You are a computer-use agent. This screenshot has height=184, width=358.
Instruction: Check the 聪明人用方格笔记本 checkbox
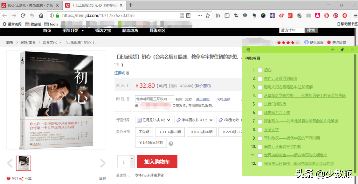(260, 87)
